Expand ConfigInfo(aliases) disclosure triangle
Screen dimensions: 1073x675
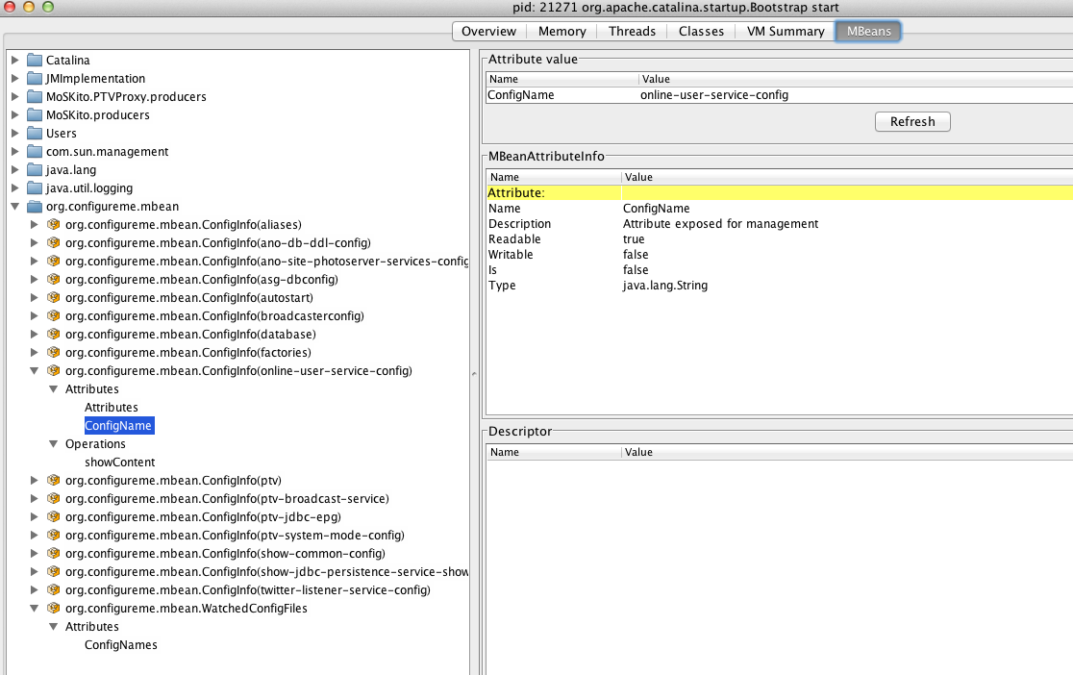pos(35,225)
